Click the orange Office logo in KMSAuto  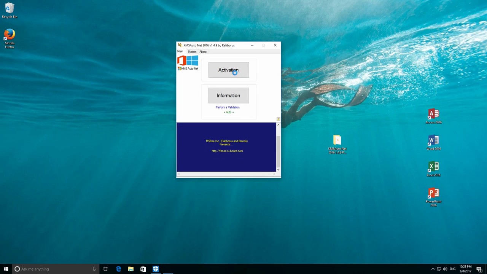181,61
